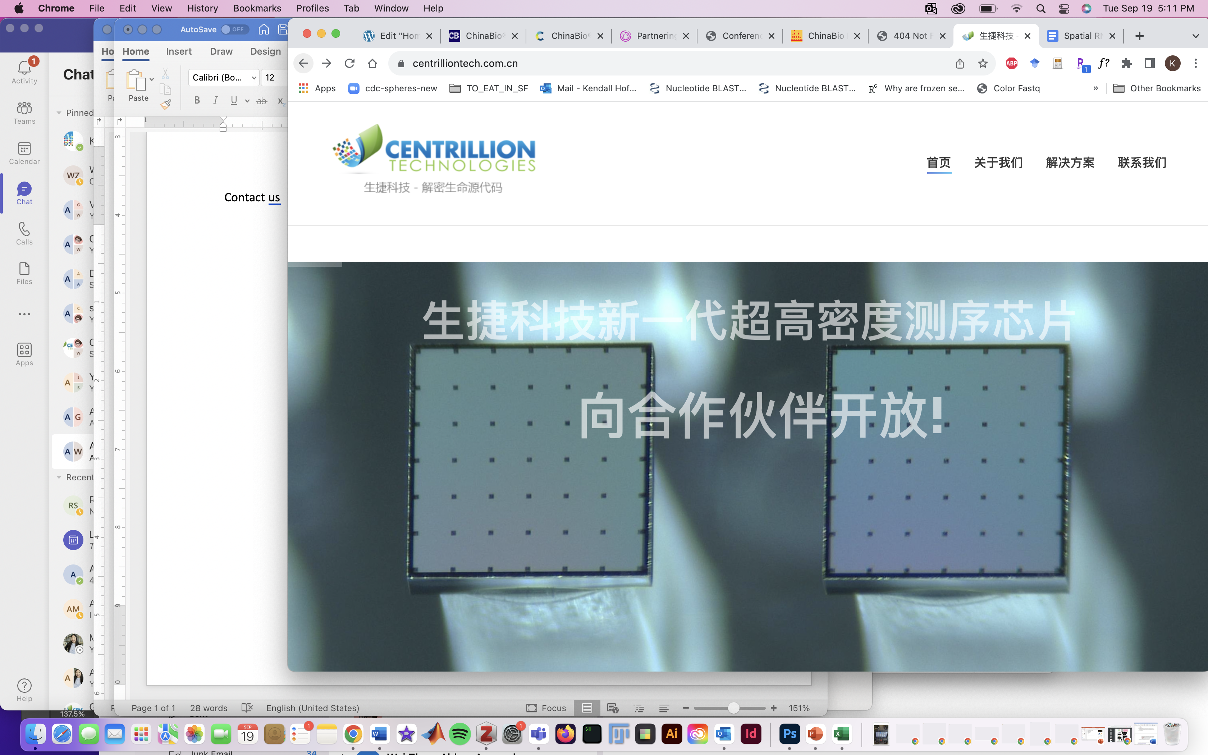
Task: Open Help in Teams sidebar
Action: pos(24,690)
